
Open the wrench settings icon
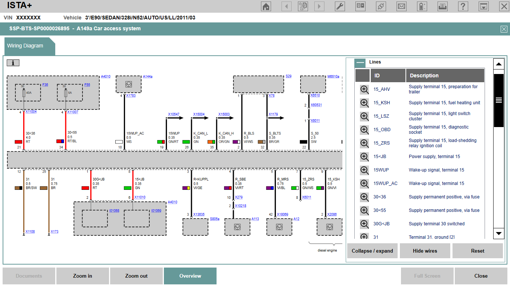340,6
